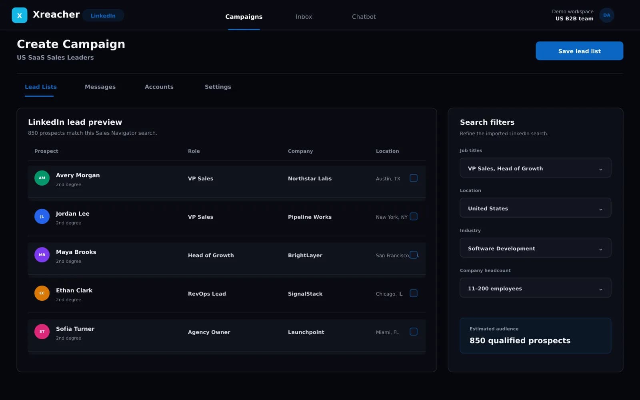Switch to the Messages tab

pos(100,87)
